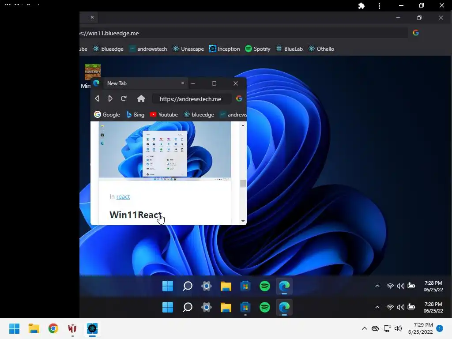
Task: Click inner page scrollbar up arrow
Action: coord(243,125)
